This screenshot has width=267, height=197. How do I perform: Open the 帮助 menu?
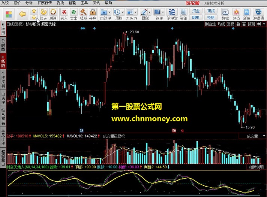click(x=108, y=3)
